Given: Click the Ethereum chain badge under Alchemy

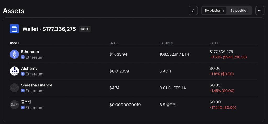Looking at the screenshot, I should click(x=23, y=74).
